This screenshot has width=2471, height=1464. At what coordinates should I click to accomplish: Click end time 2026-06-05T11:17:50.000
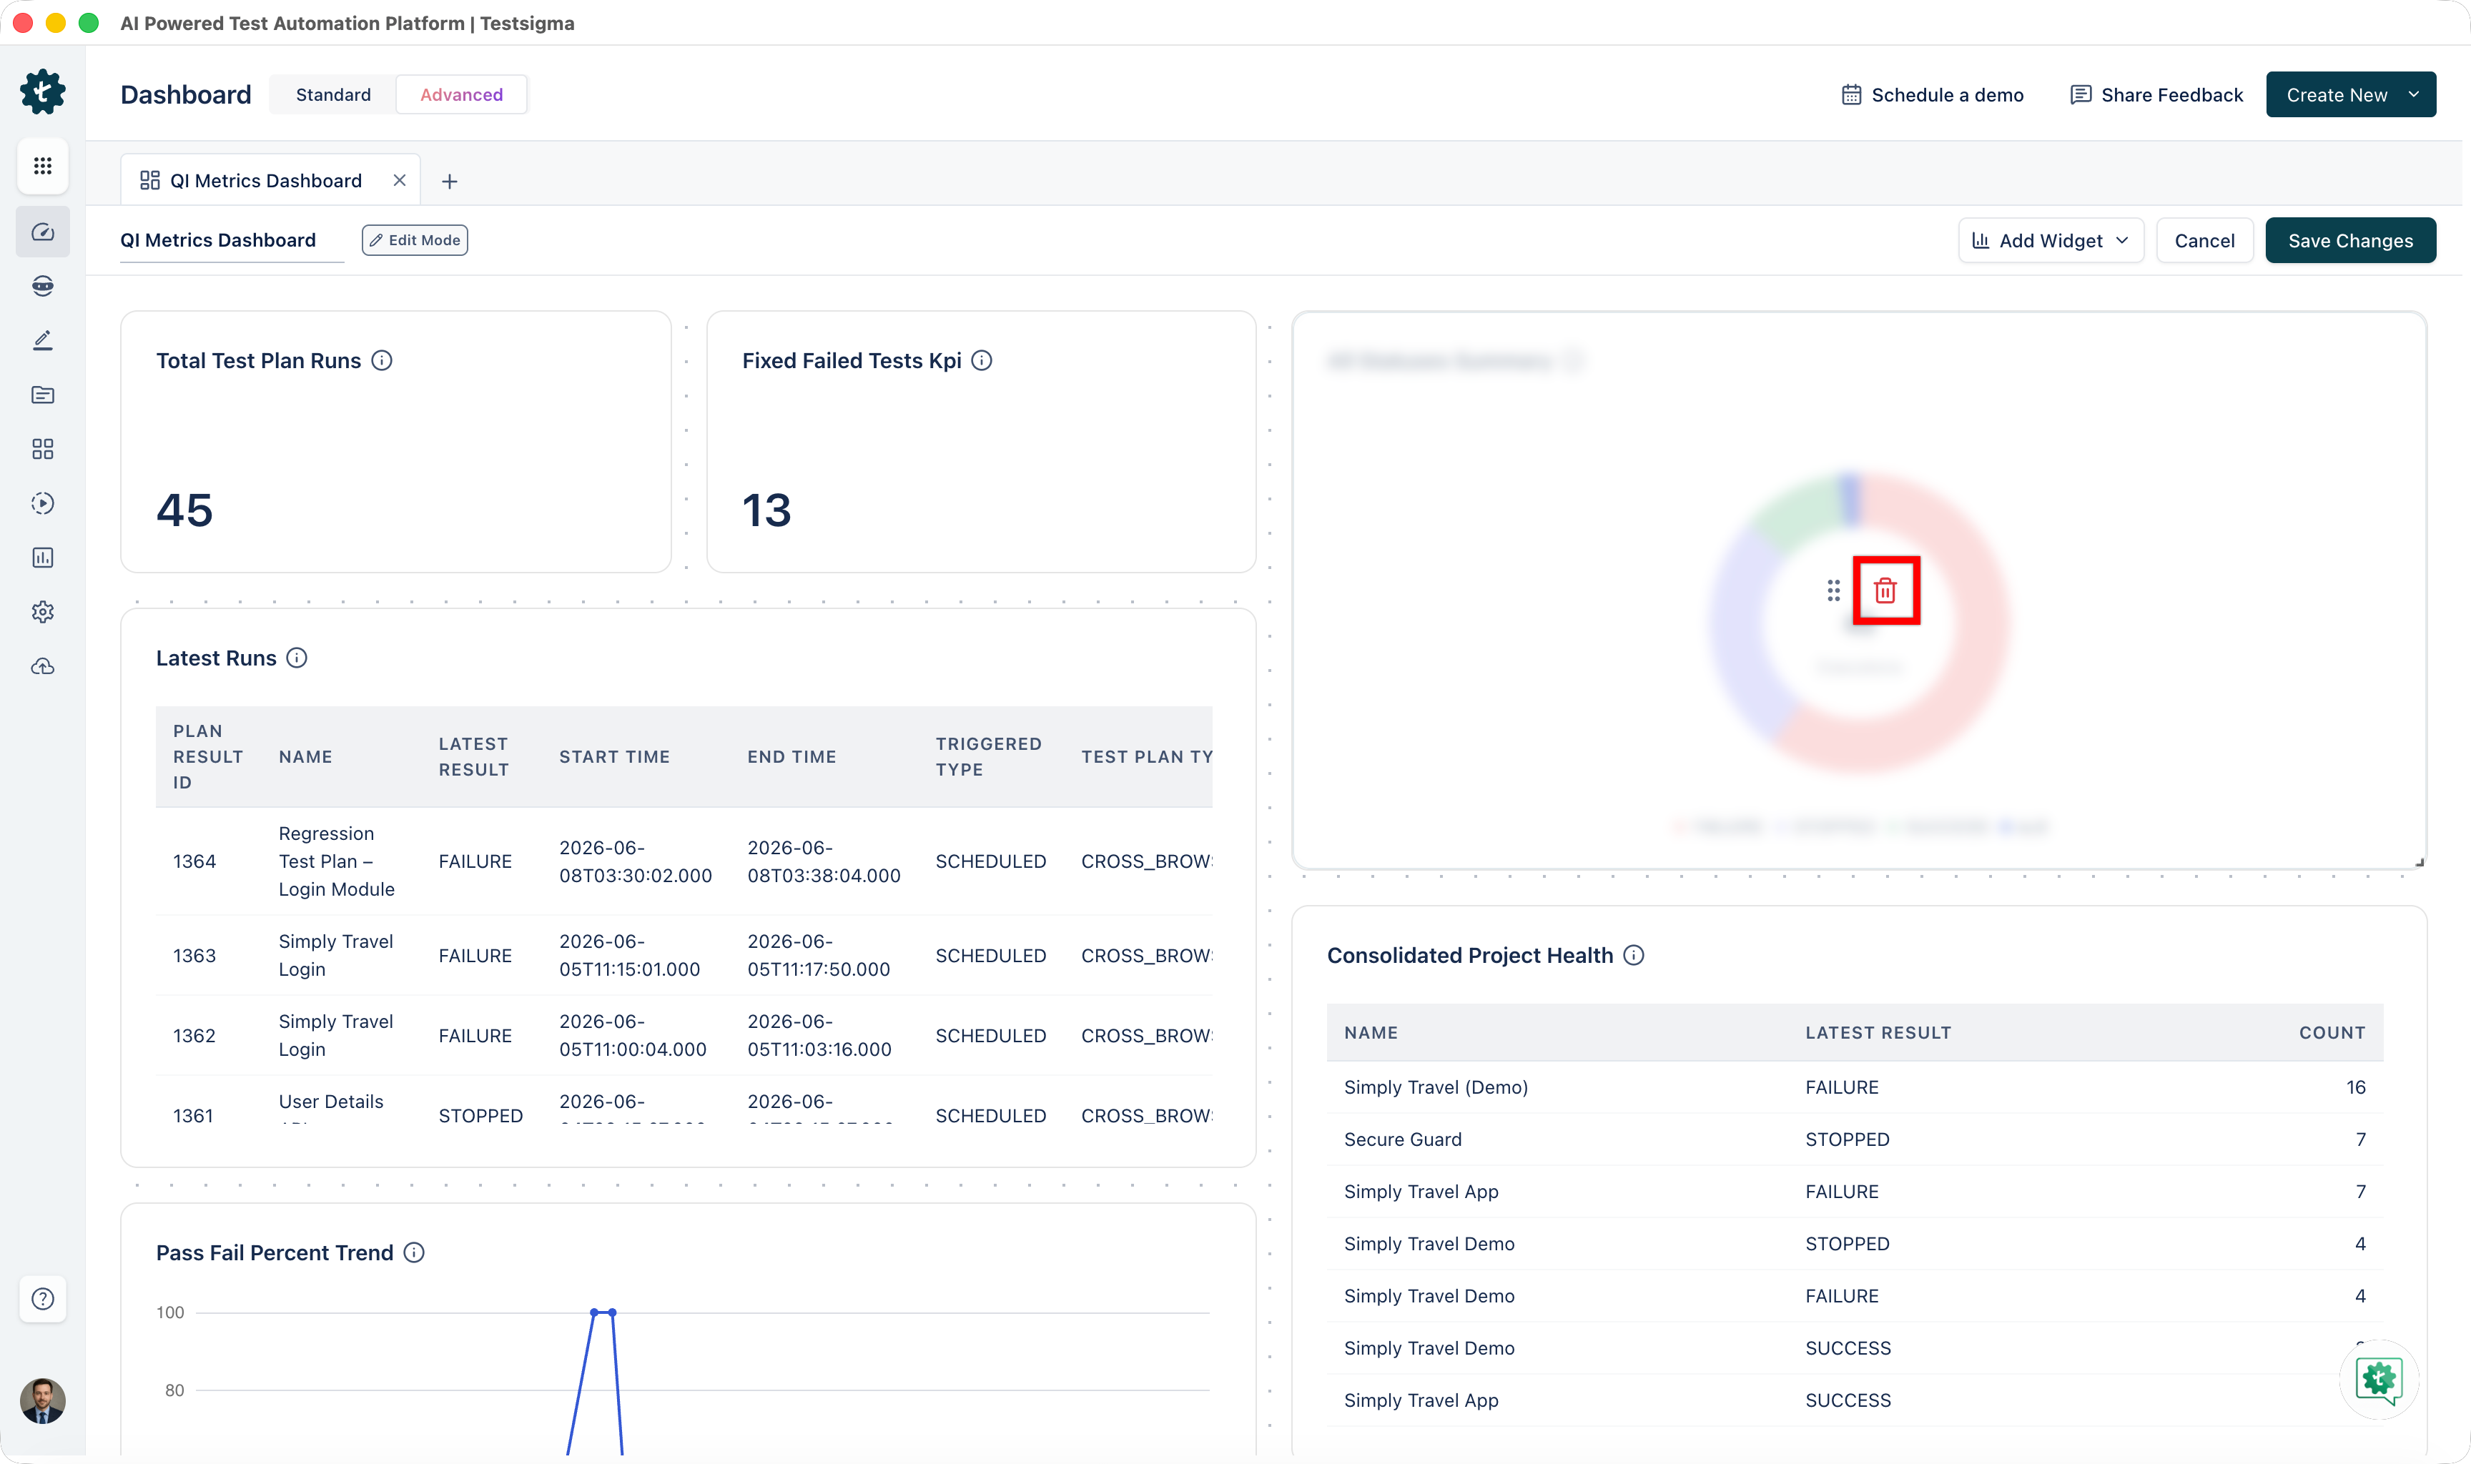pos(819,955)
